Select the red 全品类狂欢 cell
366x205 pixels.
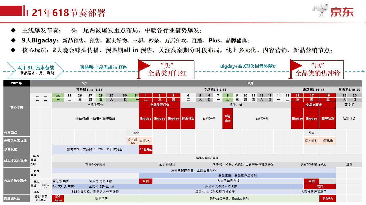tap(313, 105)
